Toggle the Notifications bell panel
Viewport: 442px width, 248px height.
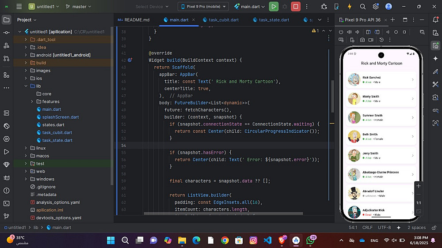[x=435, y=20]
